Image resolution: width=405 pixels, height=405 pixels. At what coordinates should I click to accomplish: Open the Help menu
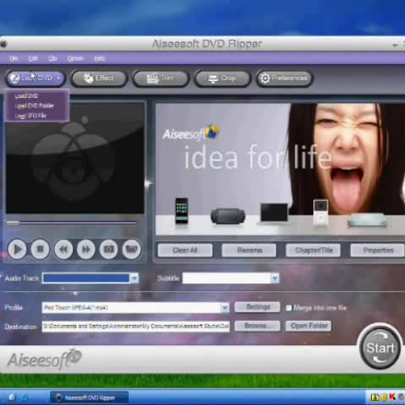point(100,58)
